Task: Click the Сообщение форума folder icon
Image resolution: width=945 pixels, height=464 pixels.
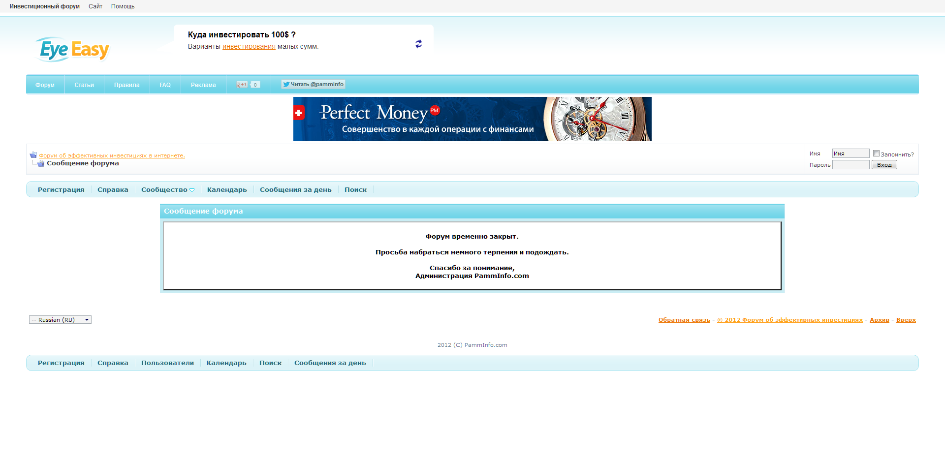Action: click(x=40, y=163)
